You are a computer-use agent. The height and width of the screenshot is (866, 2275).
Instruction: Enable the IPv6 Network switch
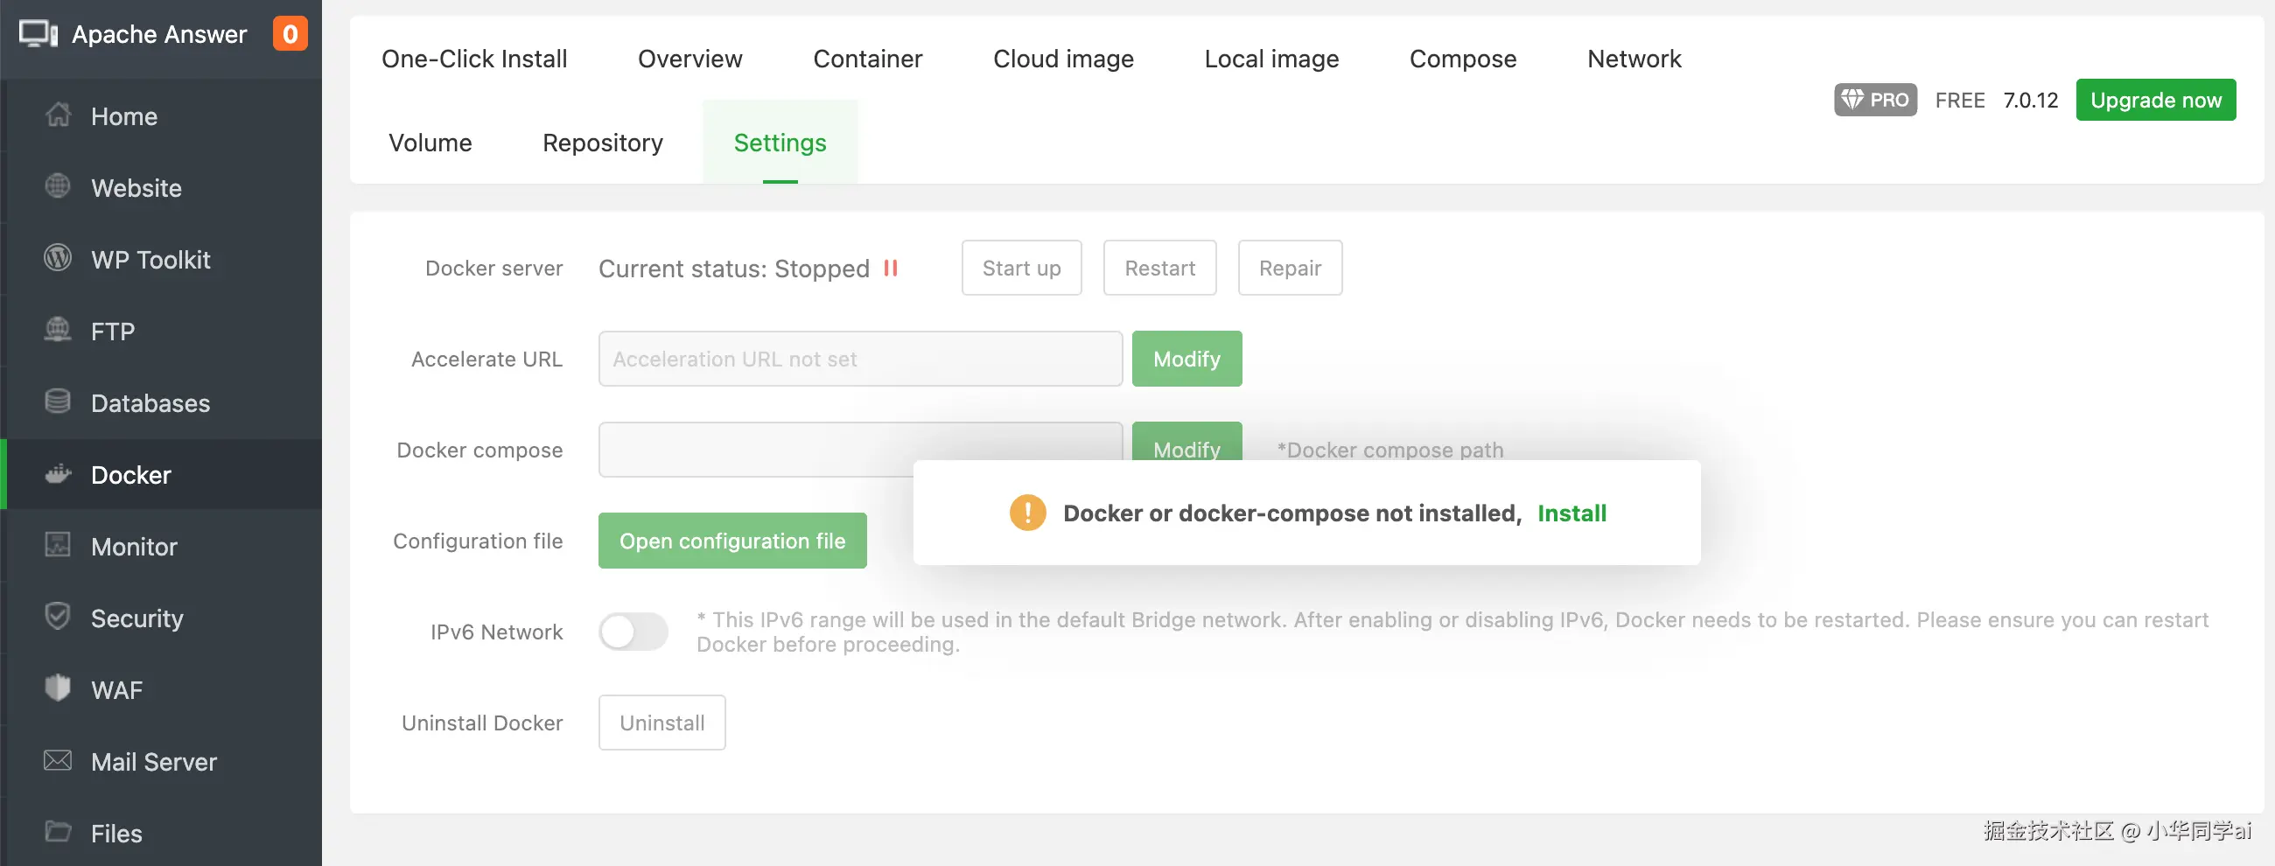633,632
